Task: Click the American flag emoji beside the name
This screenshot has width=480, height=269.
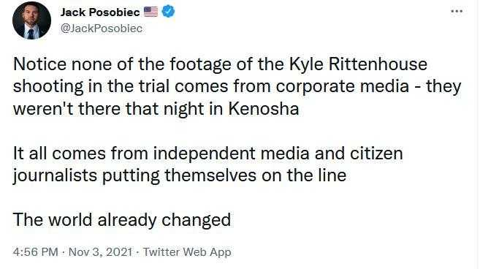Action: point(151,12)
